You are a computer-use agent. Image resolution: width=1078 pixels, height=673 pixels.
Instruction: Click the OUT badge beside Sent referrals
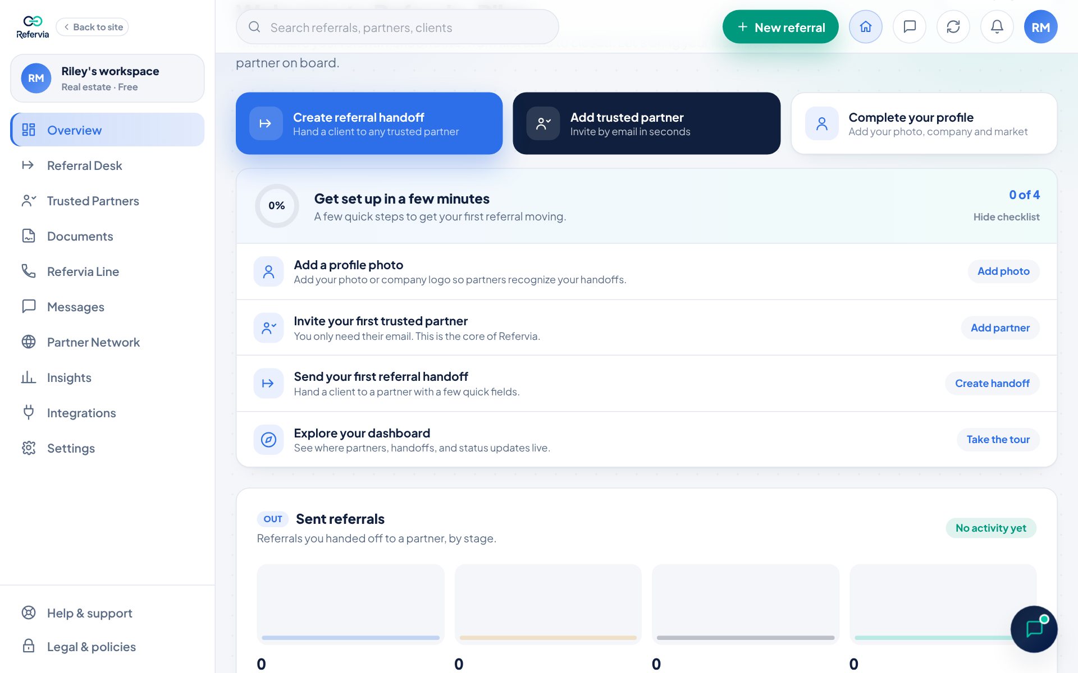(x=273, y=519)
